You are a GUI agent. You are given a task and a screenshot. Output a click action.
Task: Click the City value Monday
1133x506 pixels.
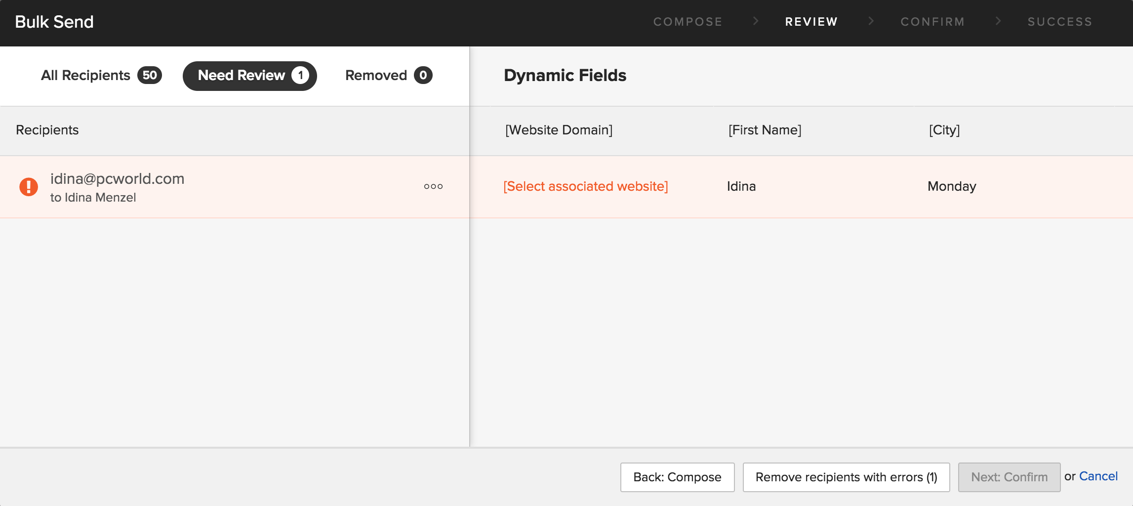[x=952, y=186]
